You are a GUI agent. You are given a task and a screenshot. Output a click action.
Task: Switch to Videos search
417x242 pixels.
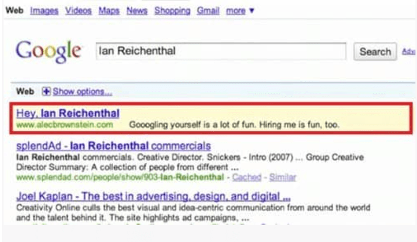[78, 11]
